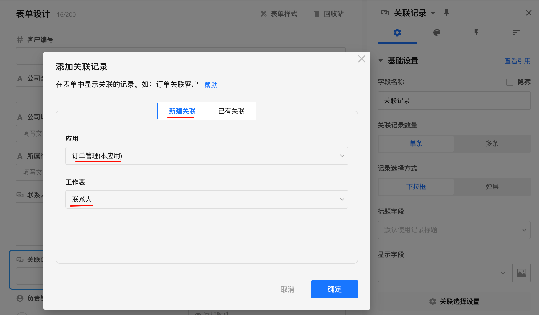539x315 pixels.
Task: Click the image icon next to 显示字段
Action: click(521, 273)
